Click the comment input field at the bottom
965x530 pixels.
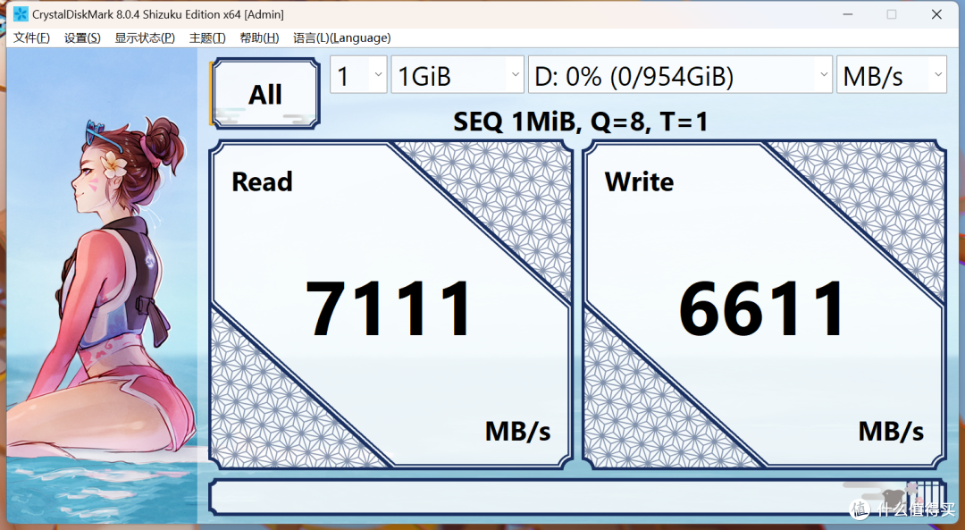[x=577, y=497]
